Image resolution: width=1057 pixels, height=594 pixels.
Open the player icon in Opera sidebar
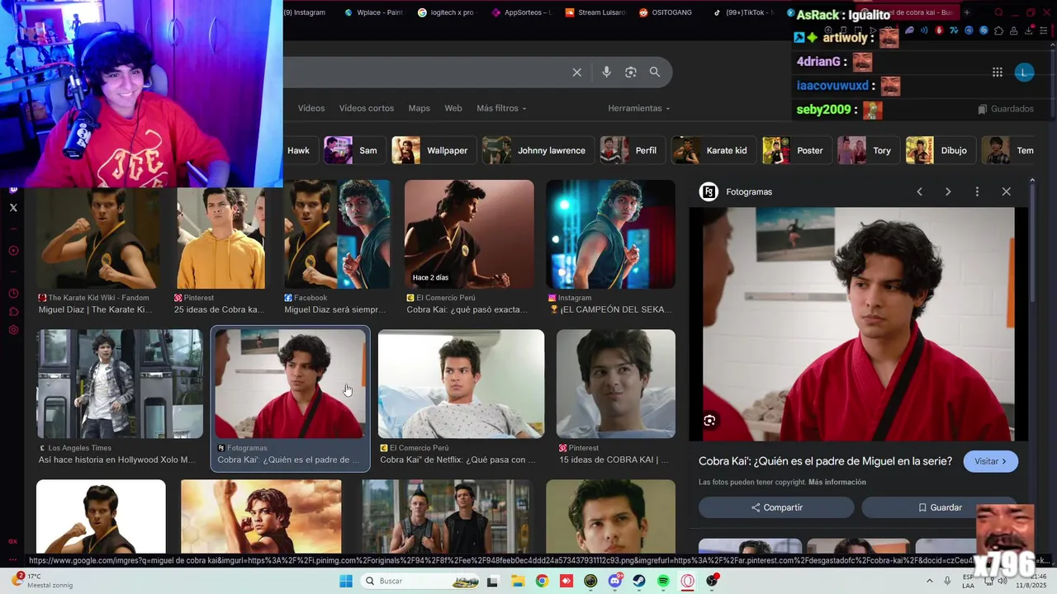coord(13,251)
